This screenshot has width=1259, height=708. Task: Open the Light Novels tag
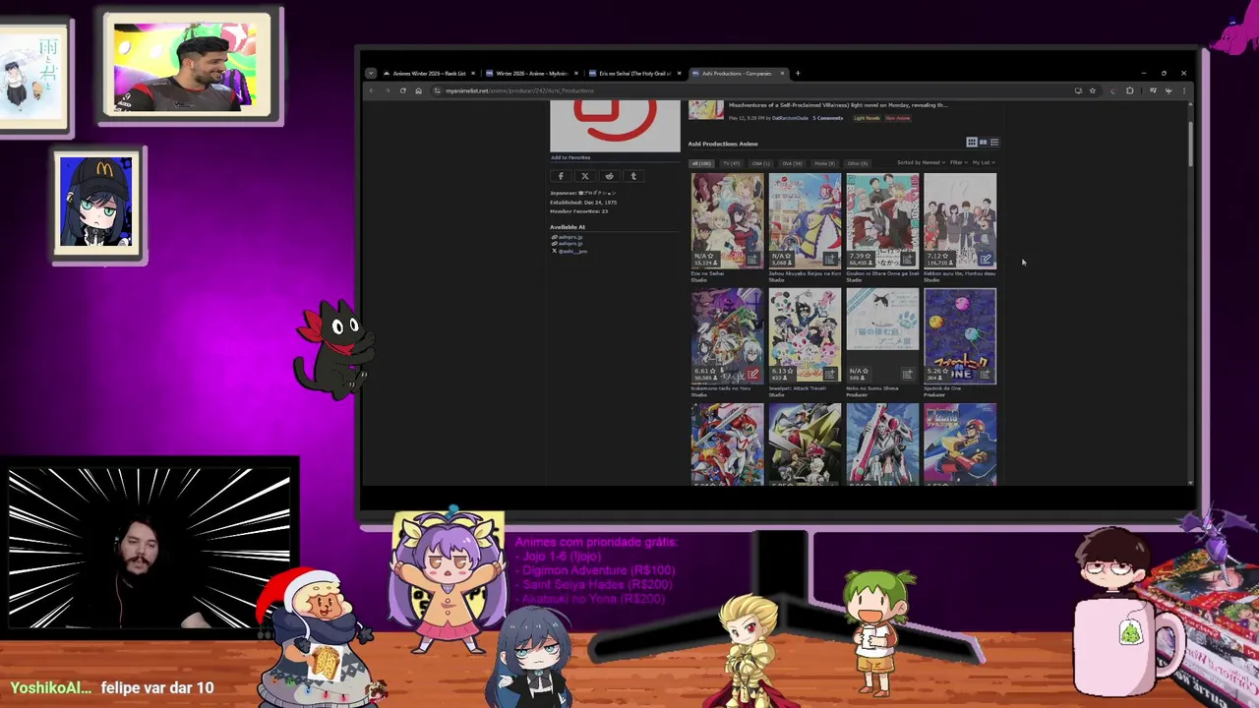[867, 118]
